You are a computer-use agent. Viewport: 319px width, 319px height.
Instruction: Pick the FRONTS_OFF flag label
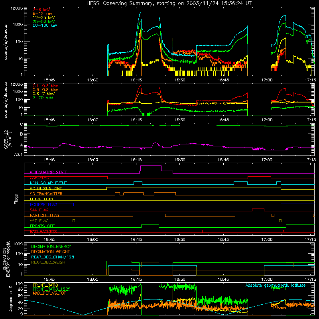tap(42, 226)
